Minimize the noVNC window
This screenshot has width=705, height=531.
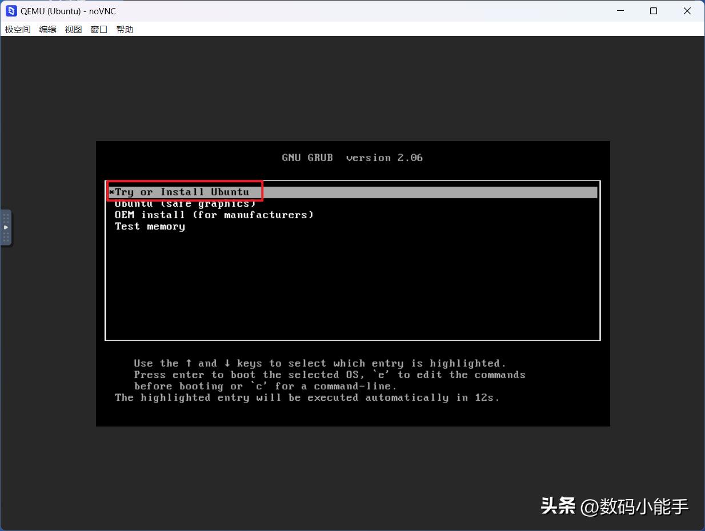[620, 11]
